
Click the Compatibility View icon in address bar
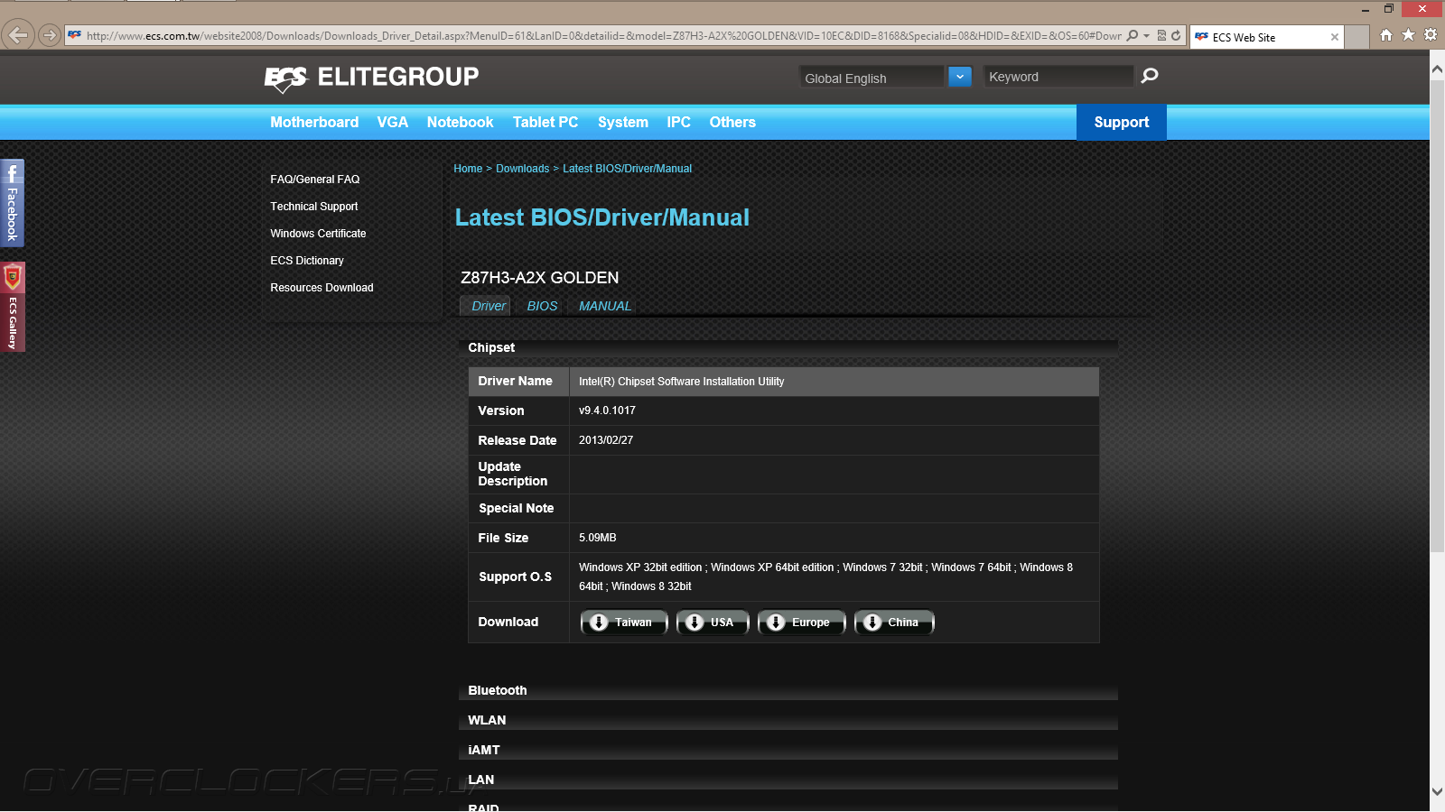[x=1161, y=36]
